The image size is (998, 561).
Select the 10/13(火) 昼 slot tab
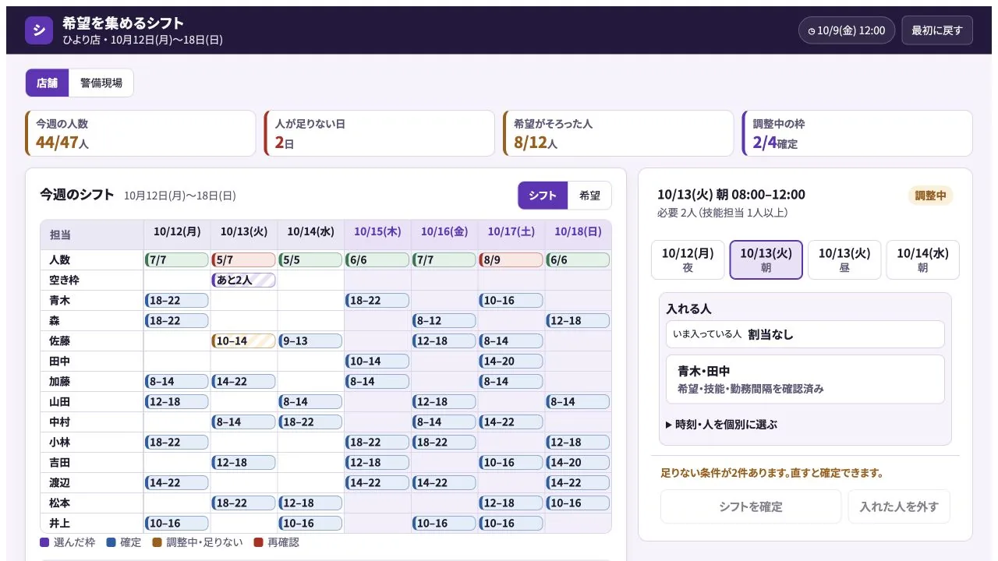[844, 259]
